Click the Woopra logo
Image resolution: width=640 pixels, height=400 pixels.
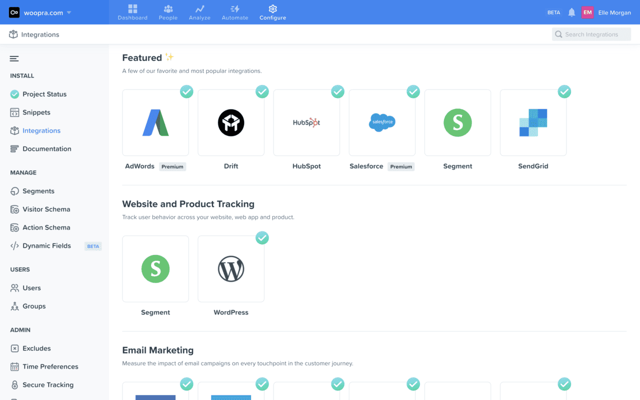(13, 11)
